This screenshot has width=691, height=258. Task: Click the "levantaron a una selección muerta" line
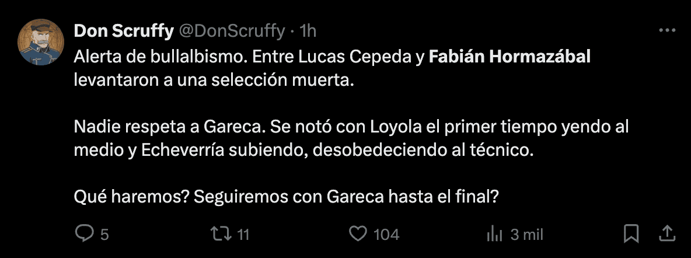[214, 79]
